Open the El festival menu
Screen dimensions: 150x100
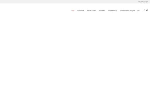tap(81, 10)
